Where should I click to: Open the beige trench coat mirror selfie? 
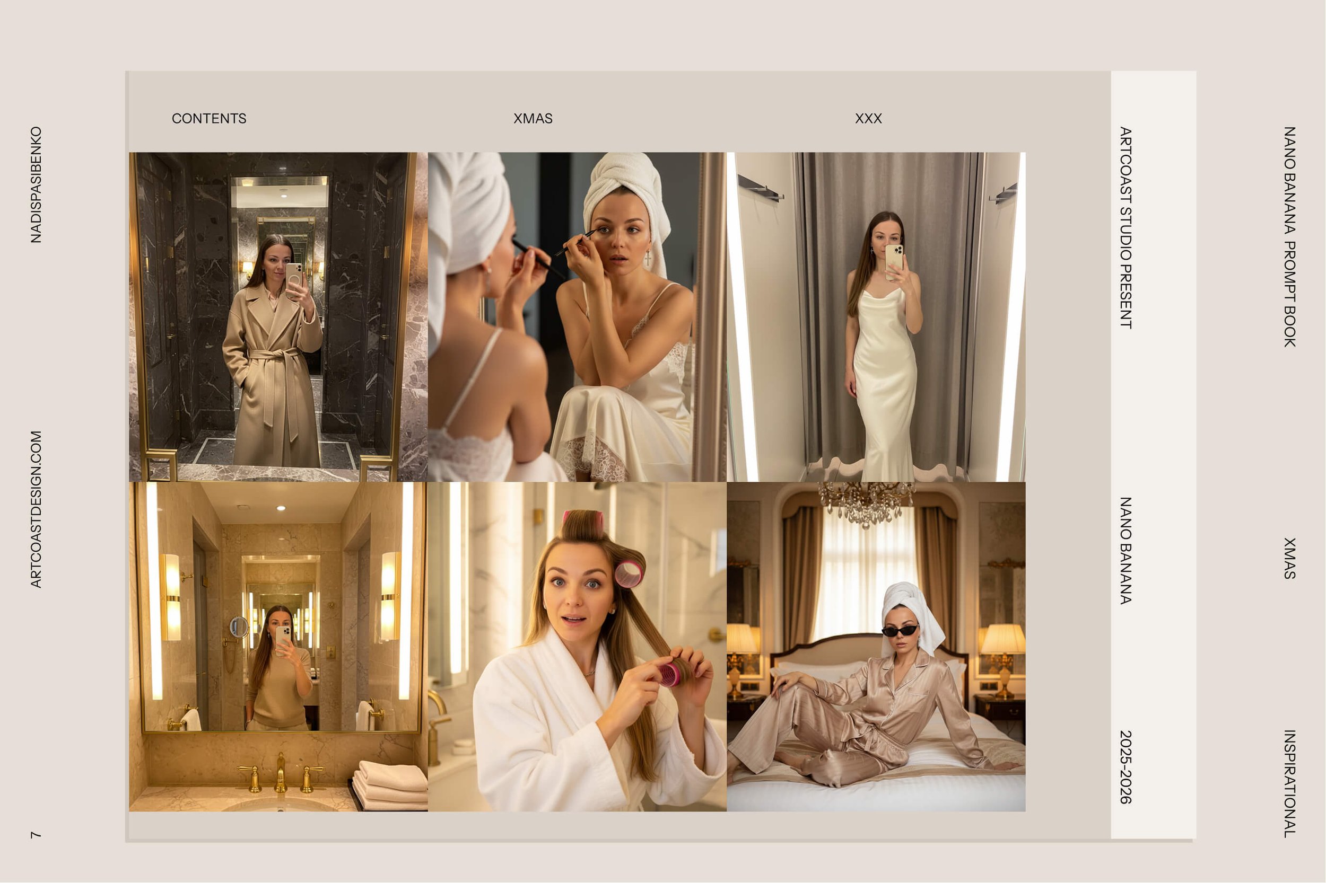point(278,316)
